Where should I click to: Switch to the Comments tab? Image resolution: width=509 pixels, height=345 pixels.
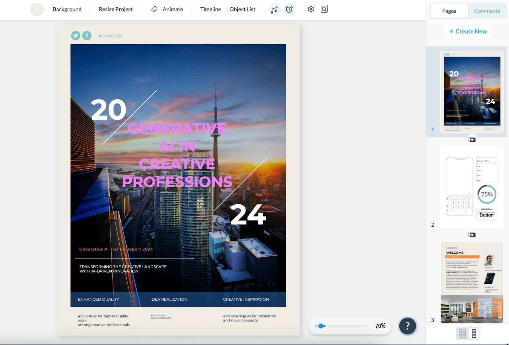[x=487, y=11]
